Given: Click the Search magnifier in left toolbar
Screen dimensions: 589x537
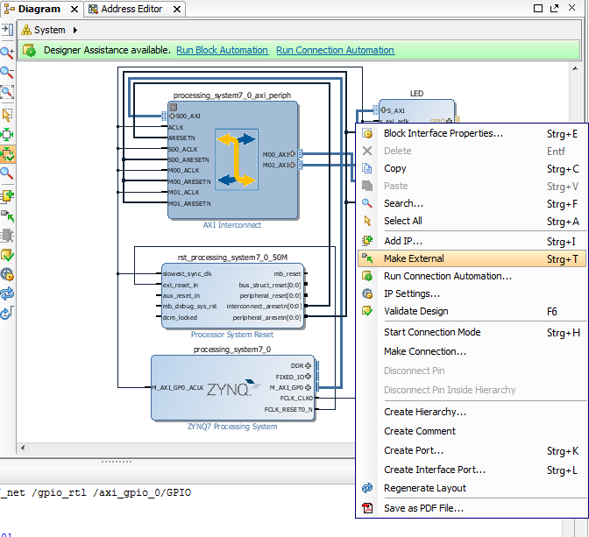Looking at the screenshot, I should (7, 173).
